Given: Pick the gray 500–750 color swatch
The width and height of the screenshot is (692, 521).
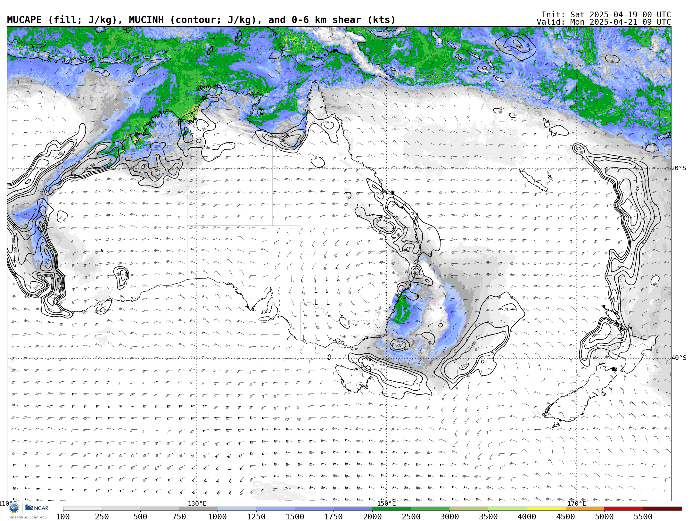Looking at the screenshot, I should 160,509.
